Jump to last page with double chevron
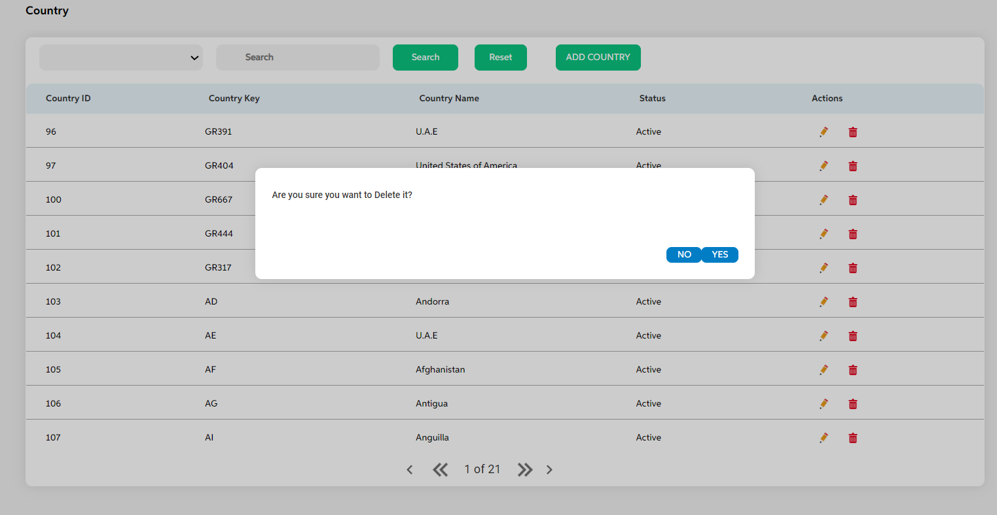997x515 pixels. [x=525, y=469]
